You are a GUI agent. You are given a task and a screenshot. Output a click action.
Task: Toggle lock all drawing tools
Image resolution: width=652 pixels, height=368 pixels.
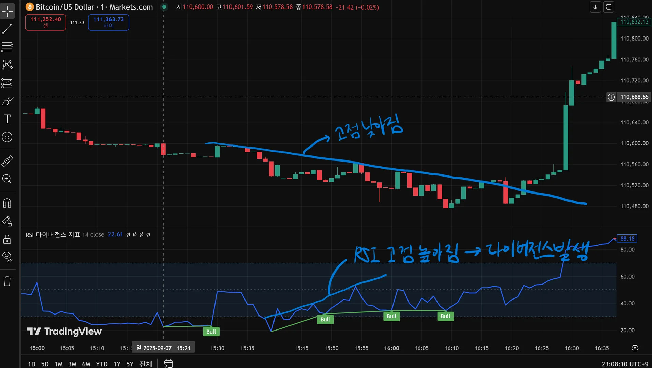[x=7, y=239]
